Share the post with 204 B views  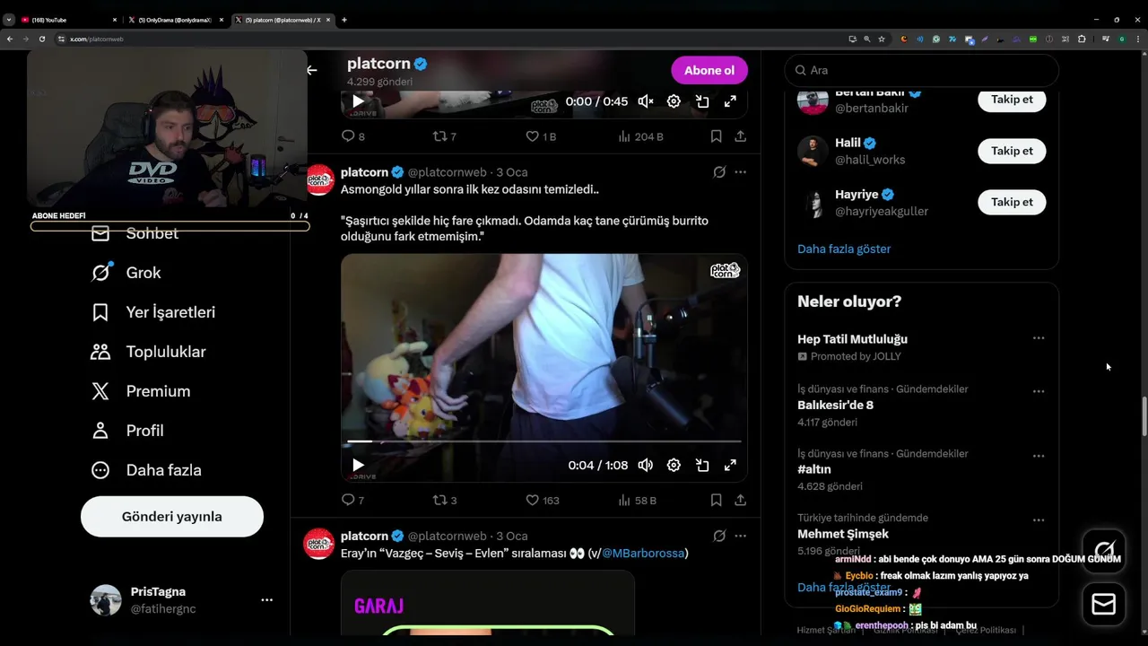[x=740, y=136]
